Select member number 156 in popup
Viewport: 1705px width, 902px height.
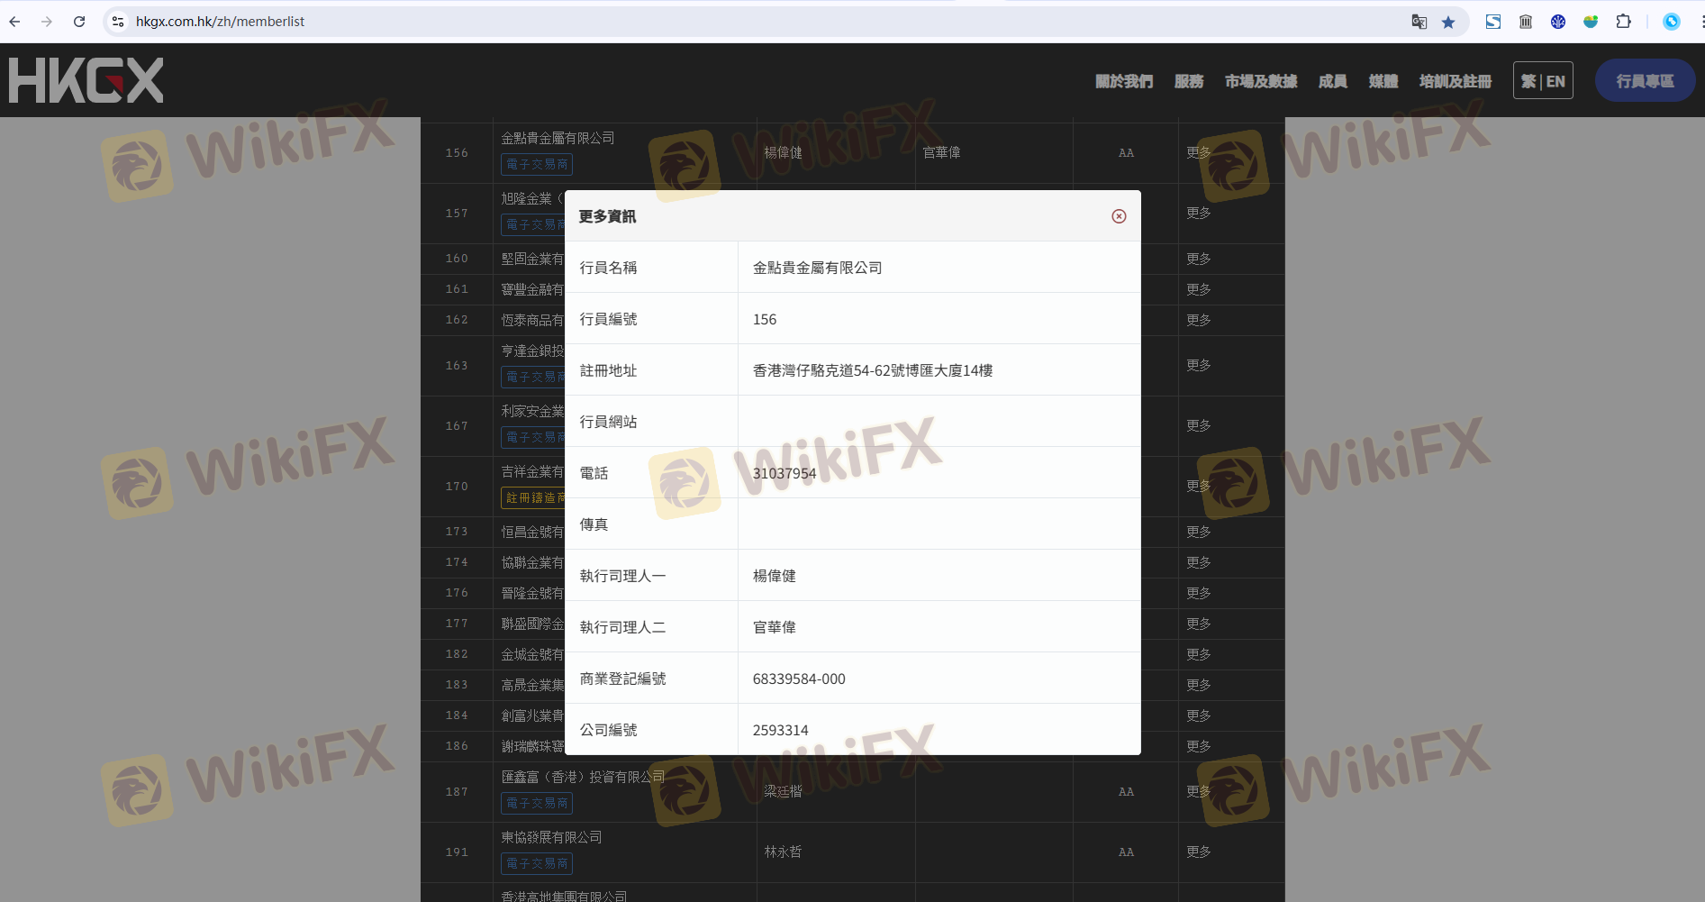(x=765, y=319)
